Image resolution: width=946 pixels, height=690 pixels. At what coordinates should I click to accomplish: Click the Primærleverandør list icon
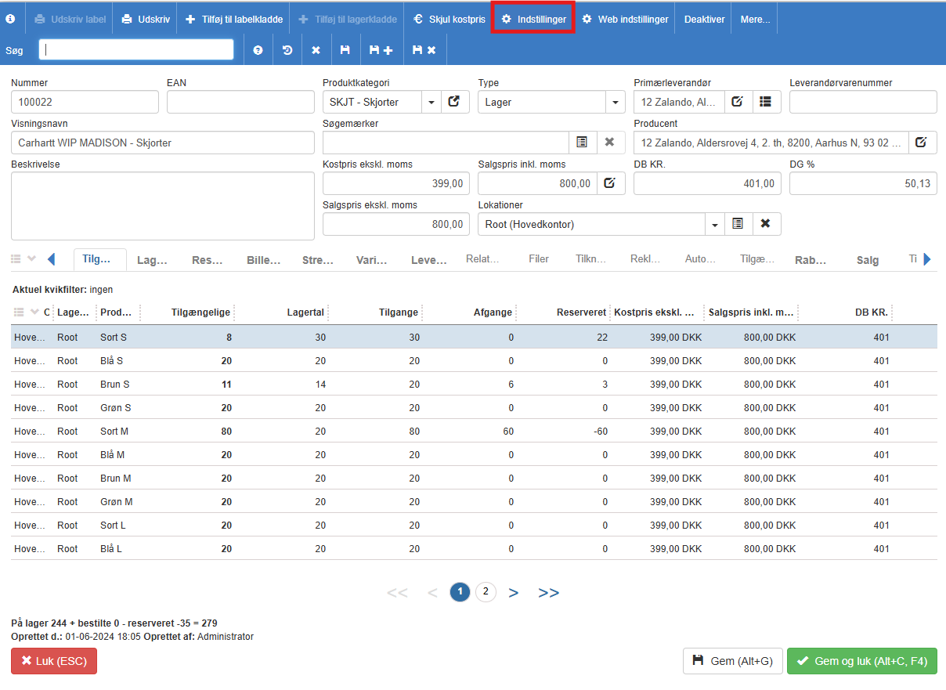pyautogui.click(x=766, y=102)
